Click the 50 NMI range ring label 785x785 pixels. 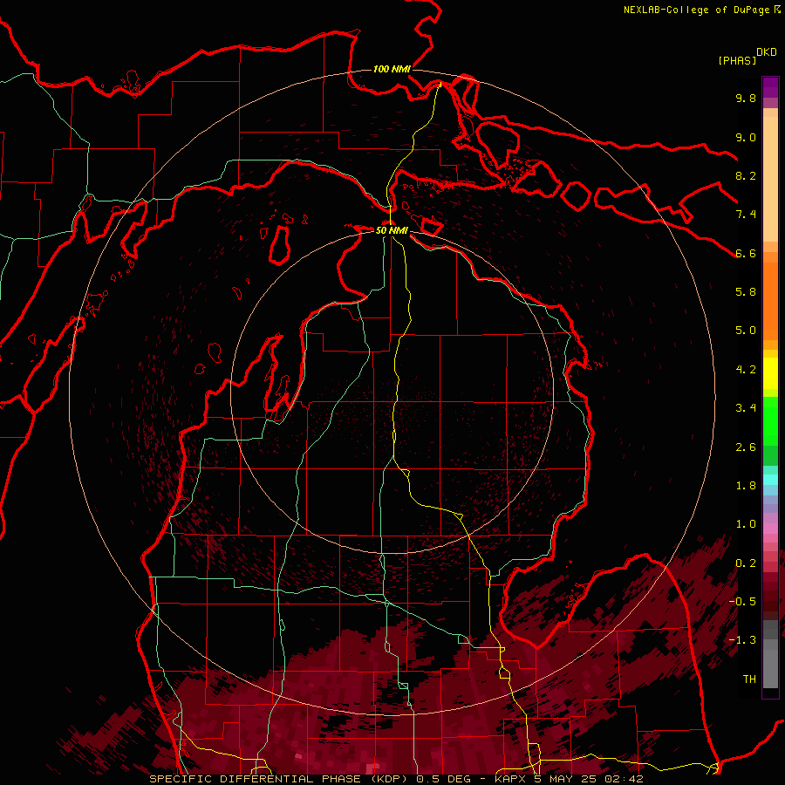pos(392,230)
